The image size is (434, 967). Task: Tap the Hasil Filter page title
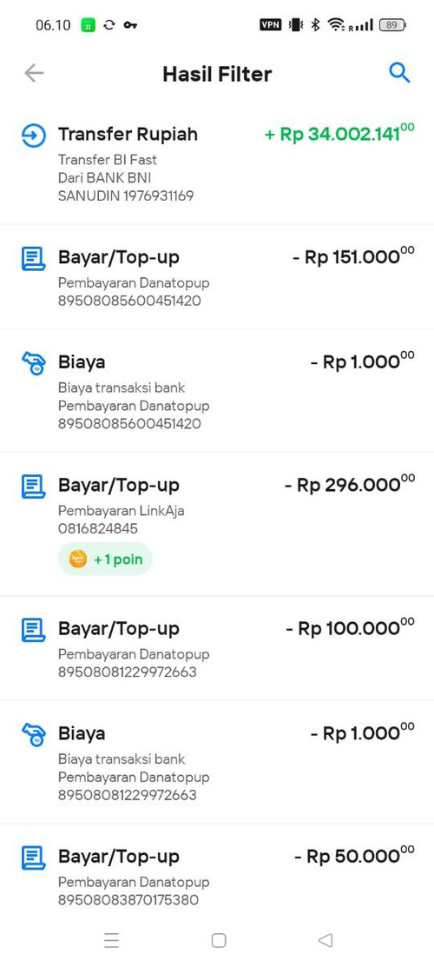pos(217,74)
